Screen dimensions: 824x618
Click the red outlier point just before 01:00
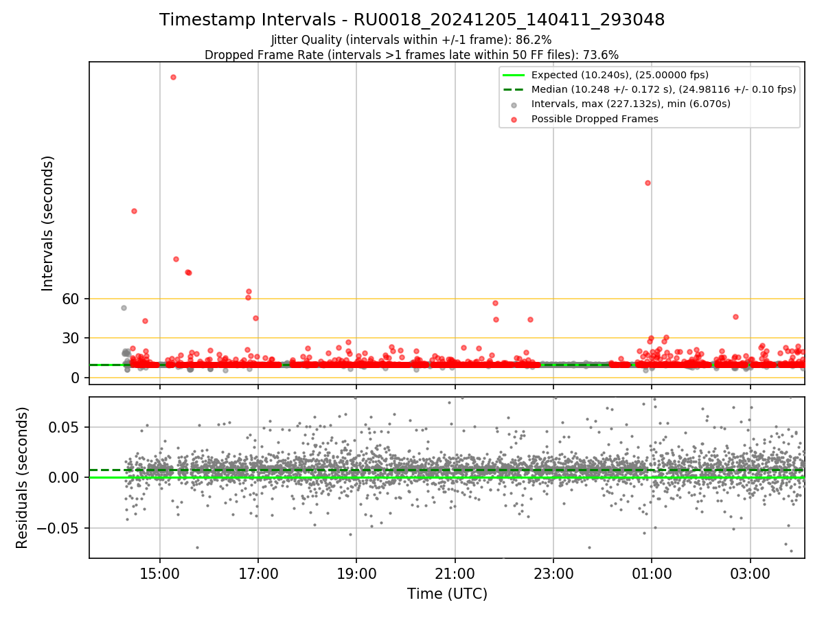[x=648, y=183]
